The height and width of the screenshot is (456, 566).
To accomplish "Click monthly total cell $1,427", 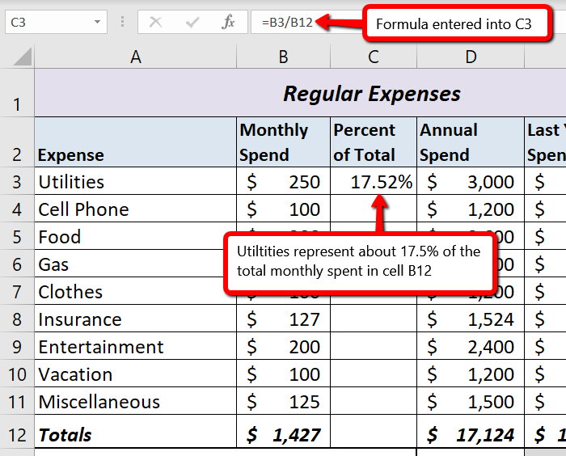I will click(x=283, y=432).
